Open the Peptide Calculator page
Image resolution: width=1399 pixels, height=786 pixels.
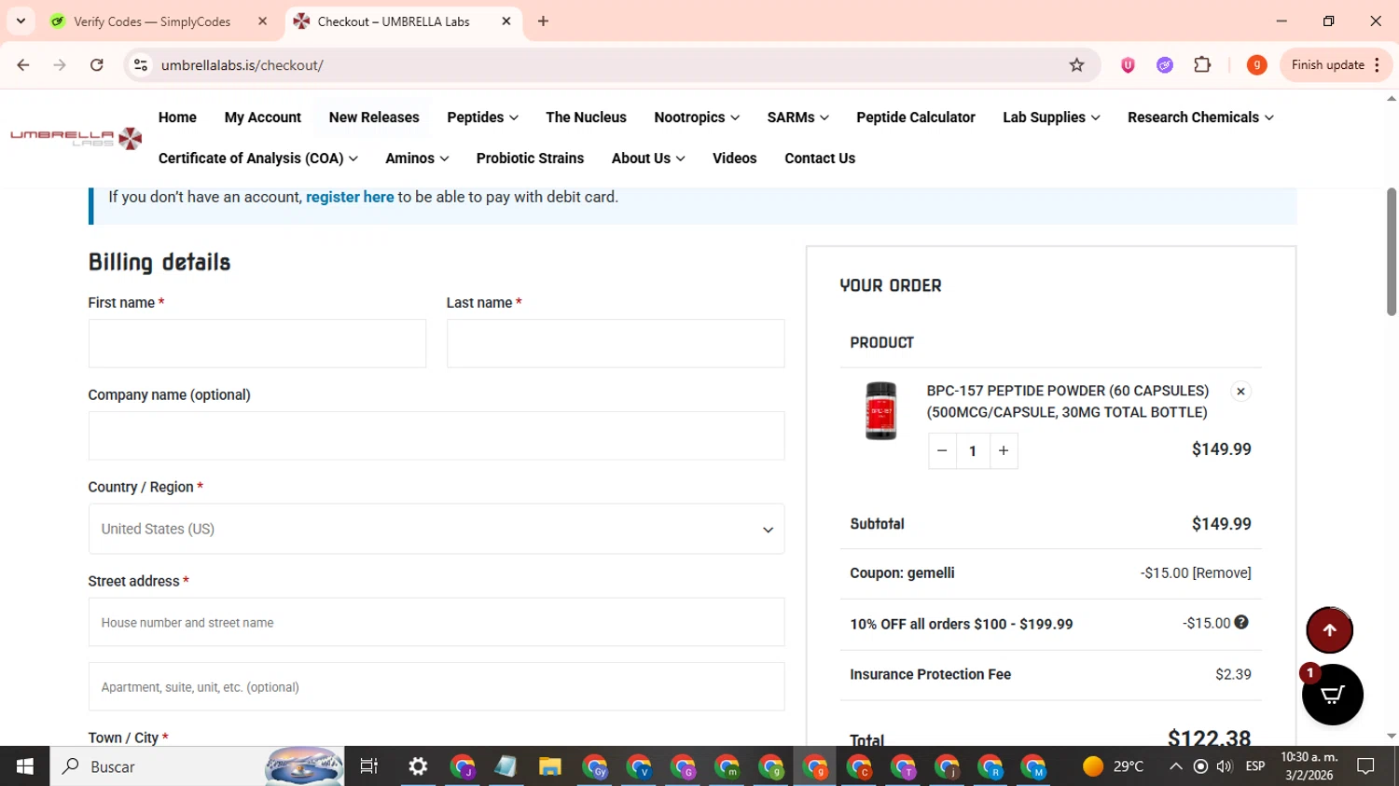[x=916, y=117]
